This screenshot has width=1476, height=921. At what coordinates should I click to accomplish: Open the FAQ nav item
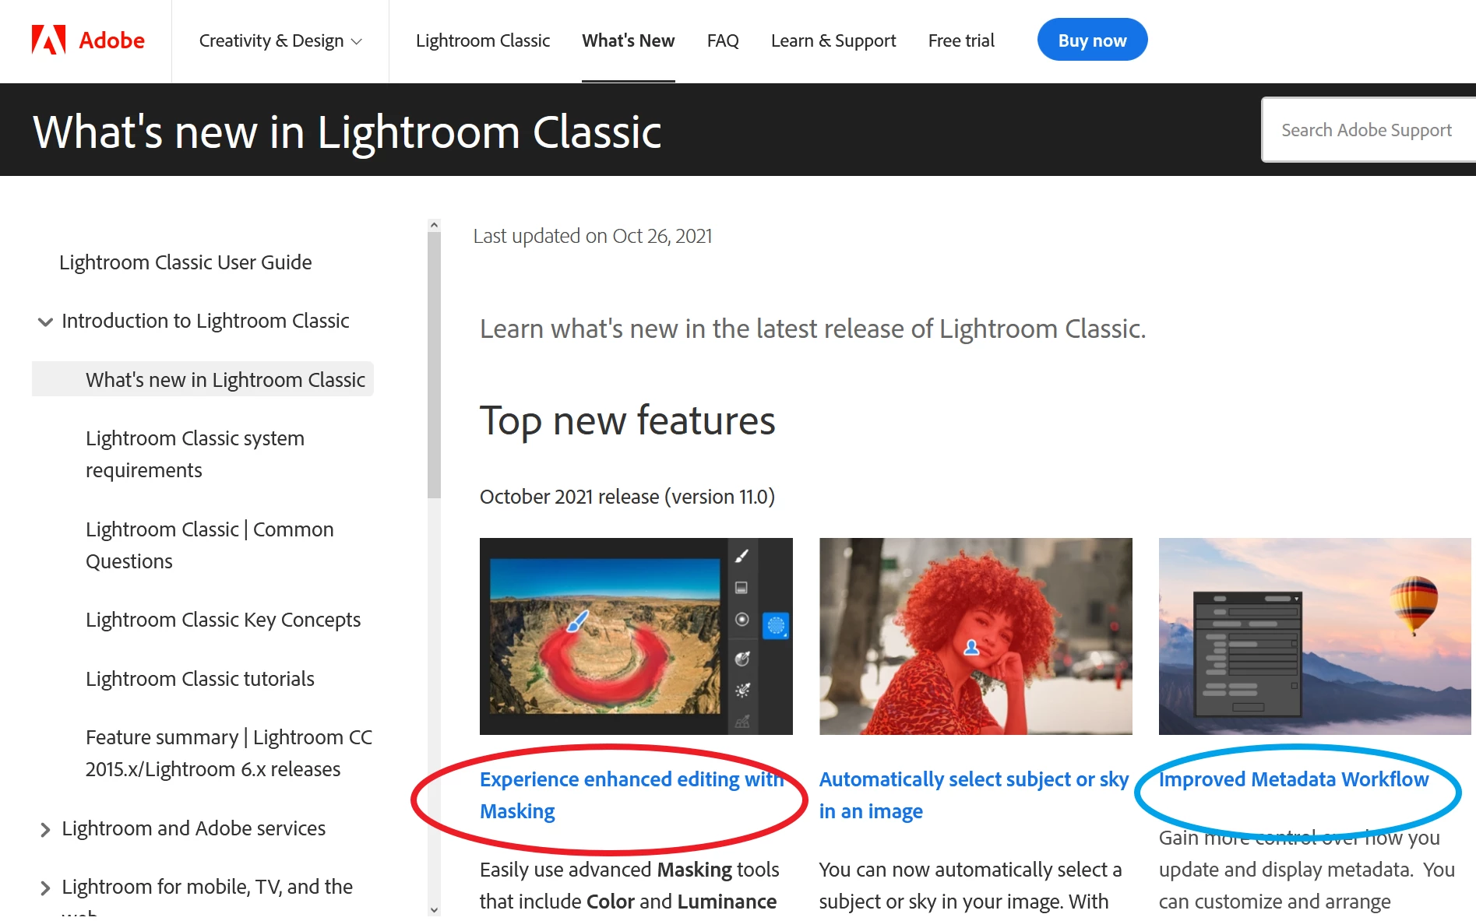[723, 40]
